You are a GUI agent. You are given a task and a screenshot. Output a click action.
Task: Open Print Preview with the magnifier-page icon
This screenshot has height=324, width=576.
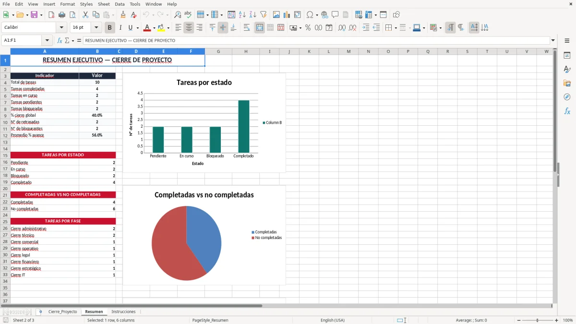click(72, 15)
